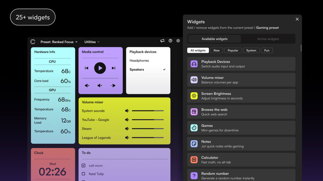Check the feed Tulip task
323x181 pixels.
click(83, 174)
